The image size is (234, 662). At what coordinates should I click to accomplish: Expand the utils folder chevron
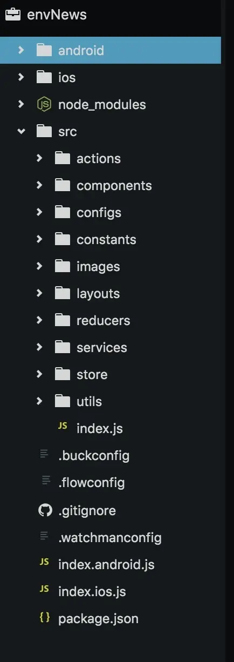pyautogui.click(x=39, y=401)
